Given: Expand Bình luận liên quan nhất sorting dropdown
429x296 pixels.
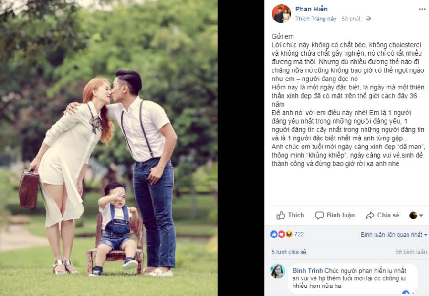Looking at the screenshot, I should [x=394, y=234].
